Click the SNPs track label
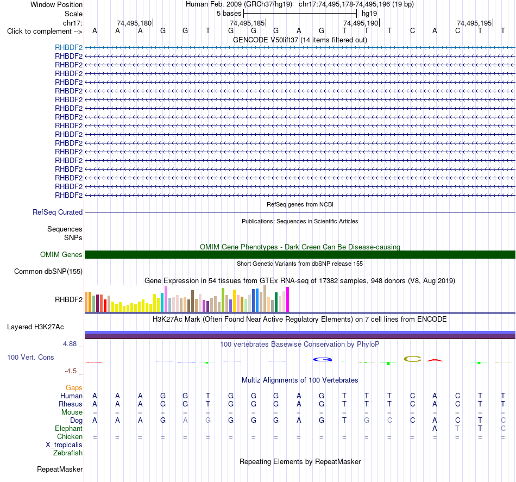This screenshot has width=516, height=482. tap(73, 237)
